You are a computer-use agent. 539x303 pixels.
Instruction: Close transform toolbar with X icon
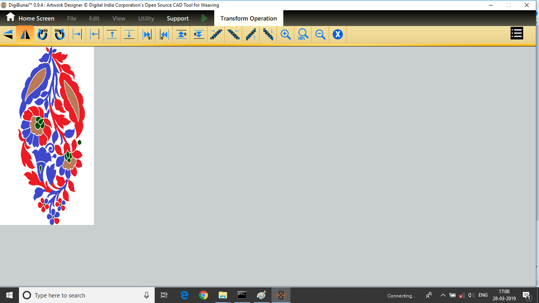point(337,34)
